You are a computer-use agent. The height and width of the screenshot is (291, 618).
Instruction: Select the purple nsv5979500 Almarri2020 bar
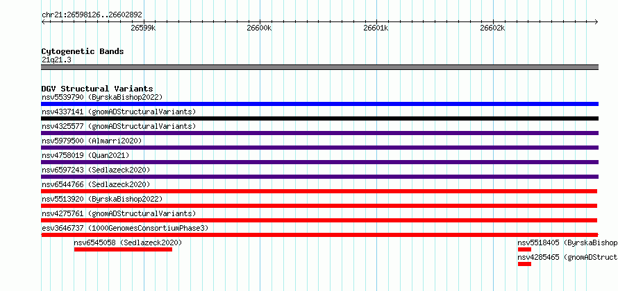tap(319, 148)
